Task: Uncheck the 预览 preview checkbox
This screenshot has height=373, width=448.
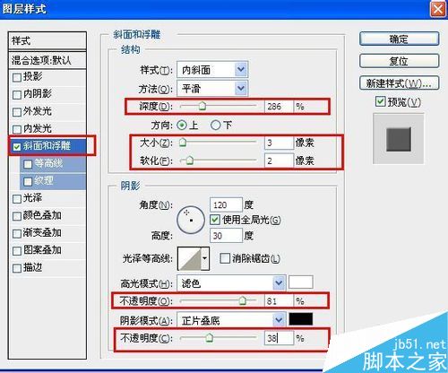Action: 380,101
